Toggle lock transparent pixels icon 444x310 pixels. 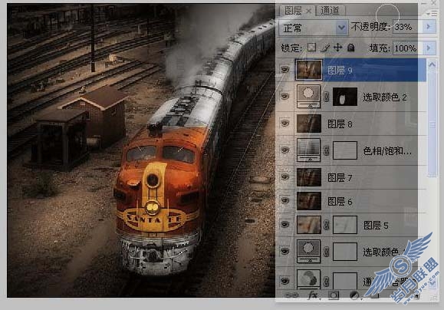(x=311, y=48)
